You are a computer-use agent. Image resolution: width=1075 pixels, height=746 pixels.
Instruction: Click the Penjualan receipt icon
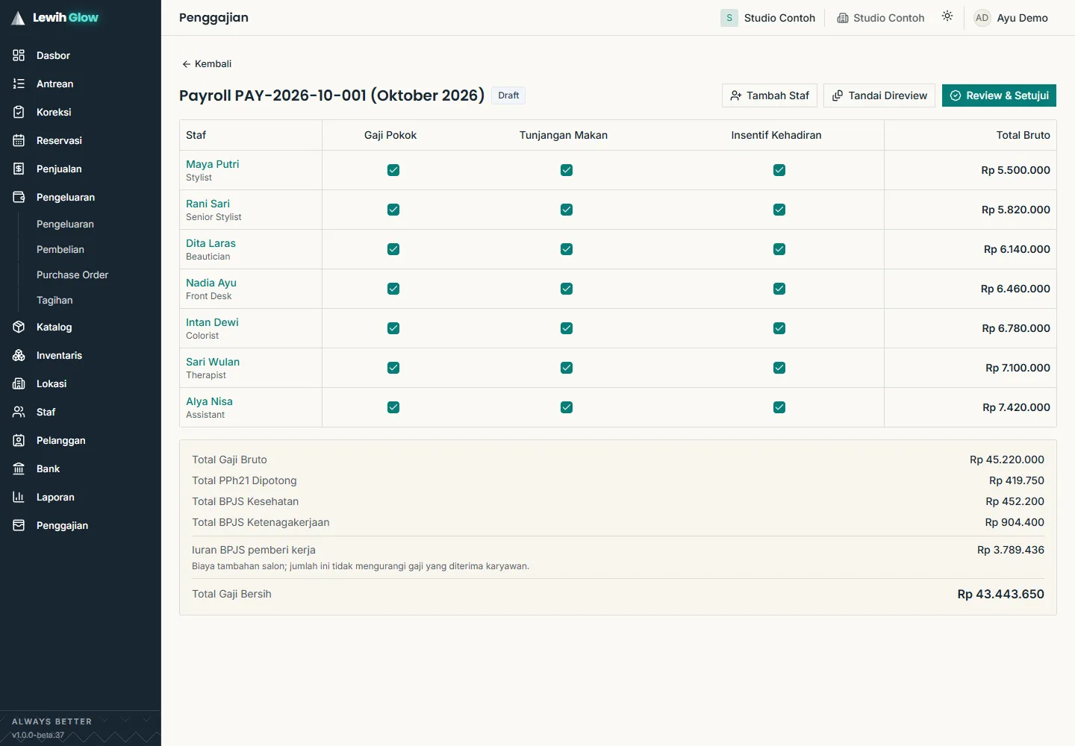[x=19, y=169]
